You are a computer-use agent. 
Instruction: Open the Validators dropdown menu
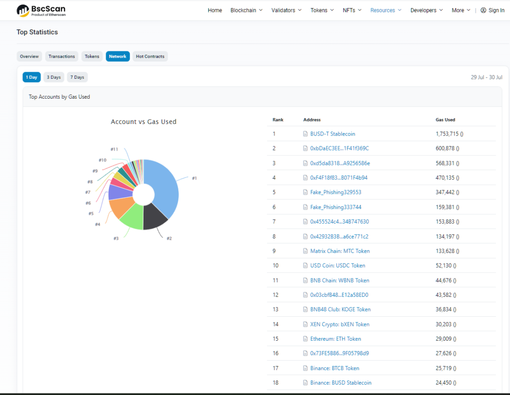click(286, 10)
